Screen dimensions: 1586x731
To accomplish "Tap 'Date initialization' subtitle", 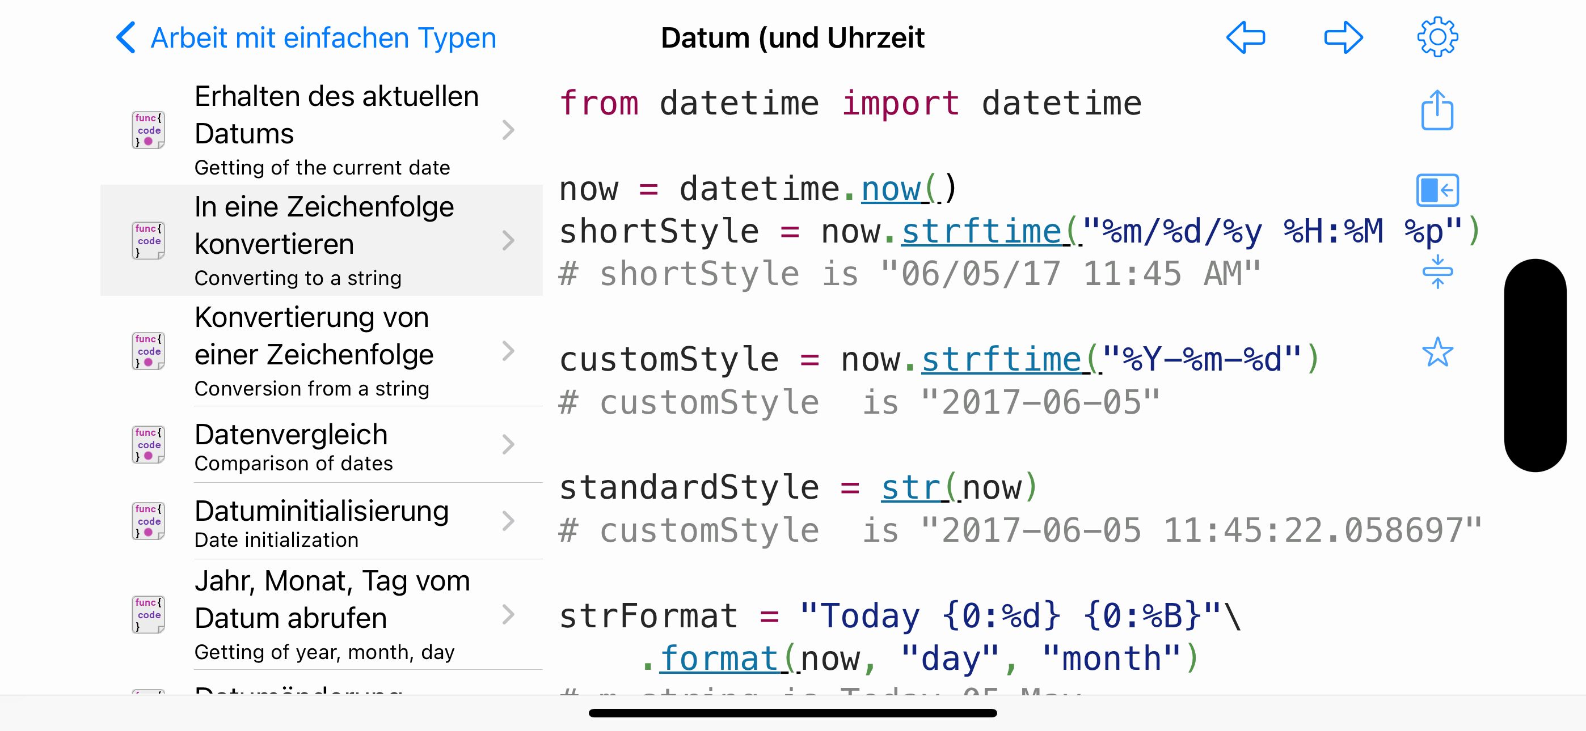I will [276, 539].
